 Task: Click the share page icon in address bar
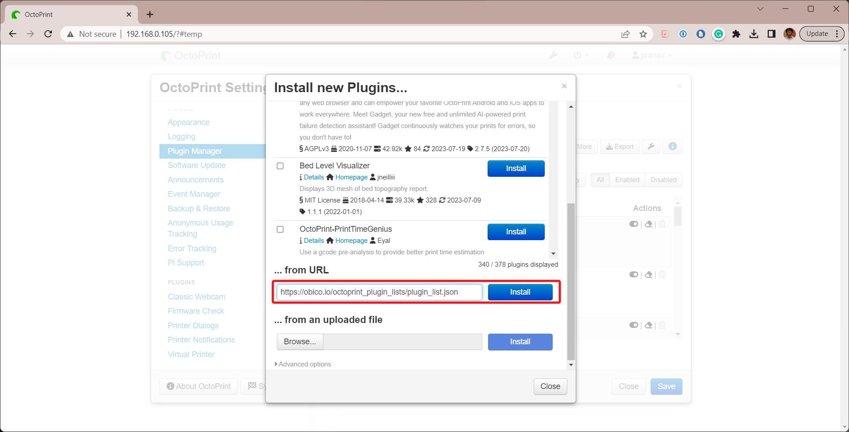625,34
